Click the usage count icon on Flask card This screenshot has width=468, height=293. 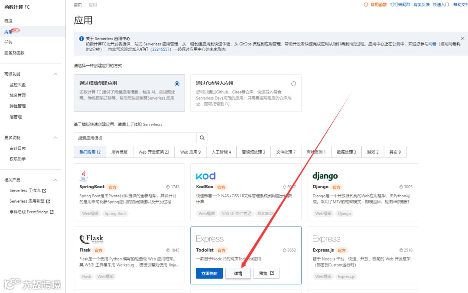168,250
